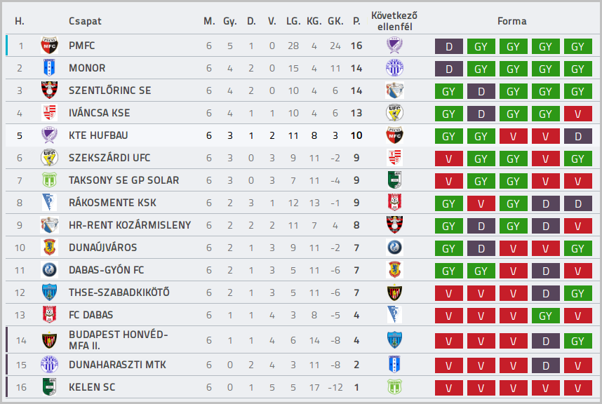Image resolution: width=602 pixels, height=404 pixels.
Task: Click the Forma column header
Action: (x=511, y=21)
